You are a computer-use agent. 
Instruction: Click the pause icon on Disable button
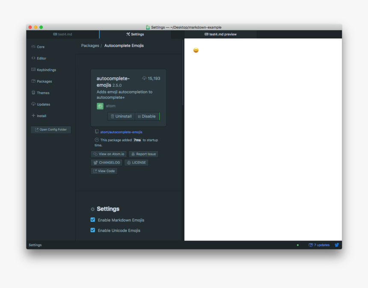click(139, 117)
